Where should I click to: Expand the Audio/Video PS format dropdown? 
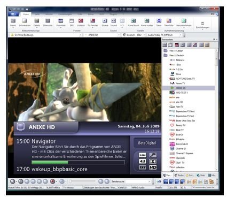click(x=181, y=35)
